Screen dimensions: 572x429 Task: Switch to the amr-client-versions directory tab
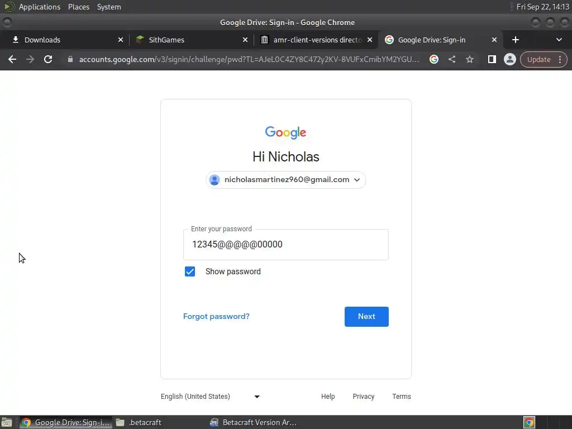click(x=316, y=40)
